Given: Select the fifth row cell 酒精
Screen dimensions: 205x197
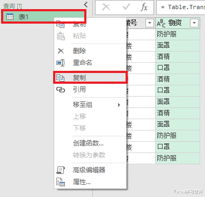Looking at the screenshot, I should pos(178,79).
